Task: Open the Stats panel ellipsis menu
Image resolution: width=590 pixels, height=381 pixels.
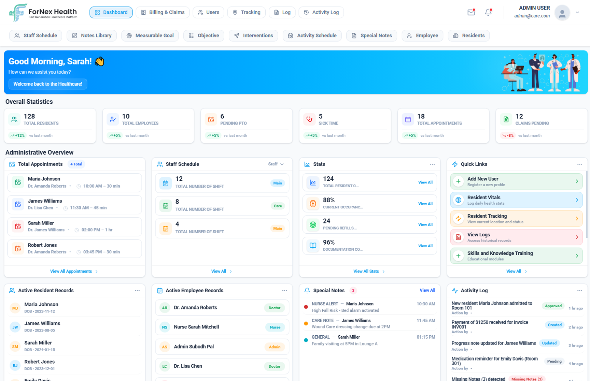Action: [x=432, y=164]
